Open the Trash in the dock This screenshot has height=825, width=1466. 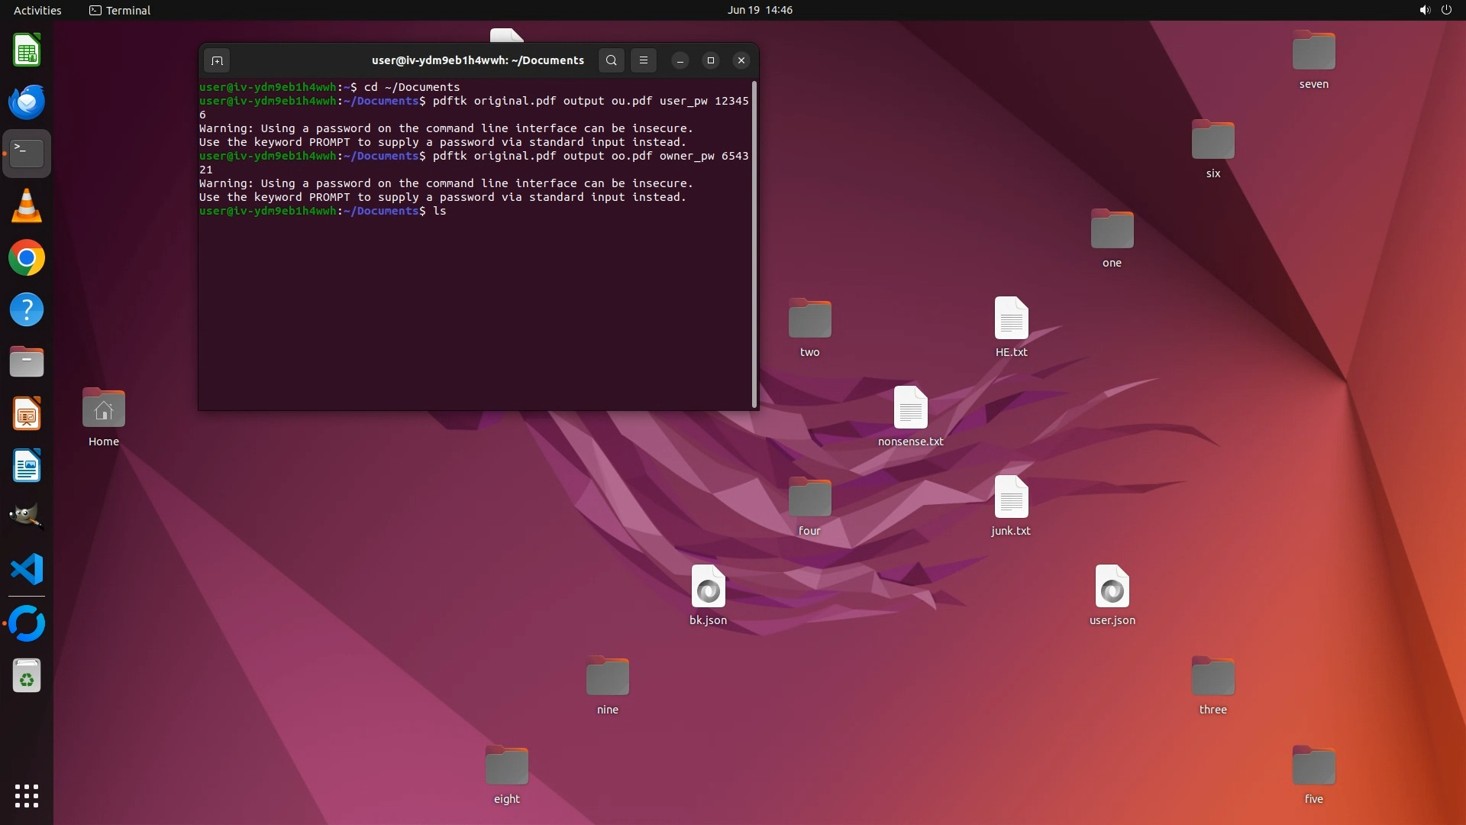coord(27,677)
